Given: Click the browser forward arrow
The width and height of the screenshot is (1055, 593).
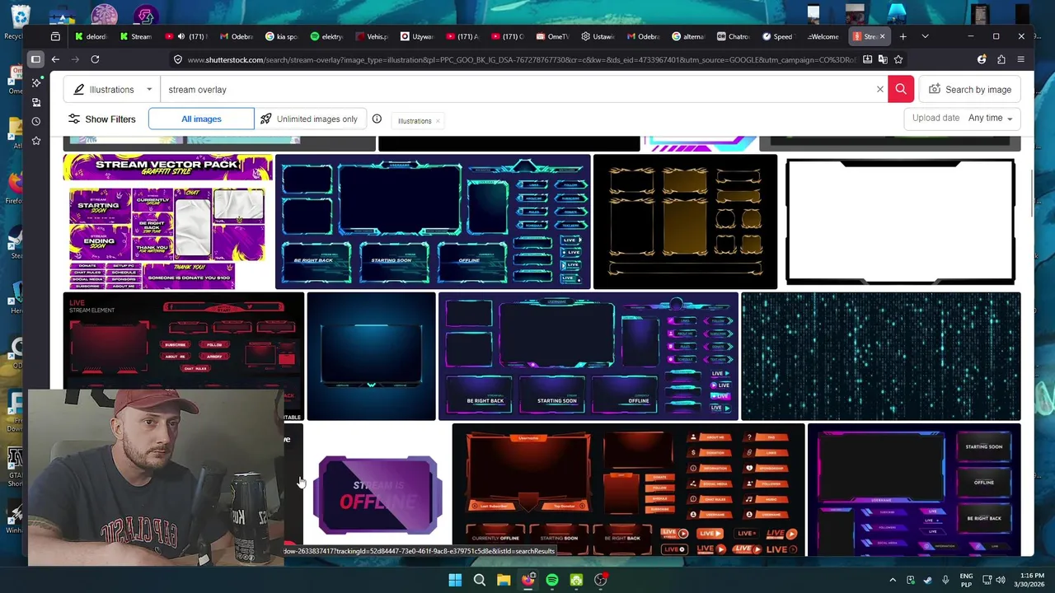Looking at the screenshot, I should tap(75, 59).
